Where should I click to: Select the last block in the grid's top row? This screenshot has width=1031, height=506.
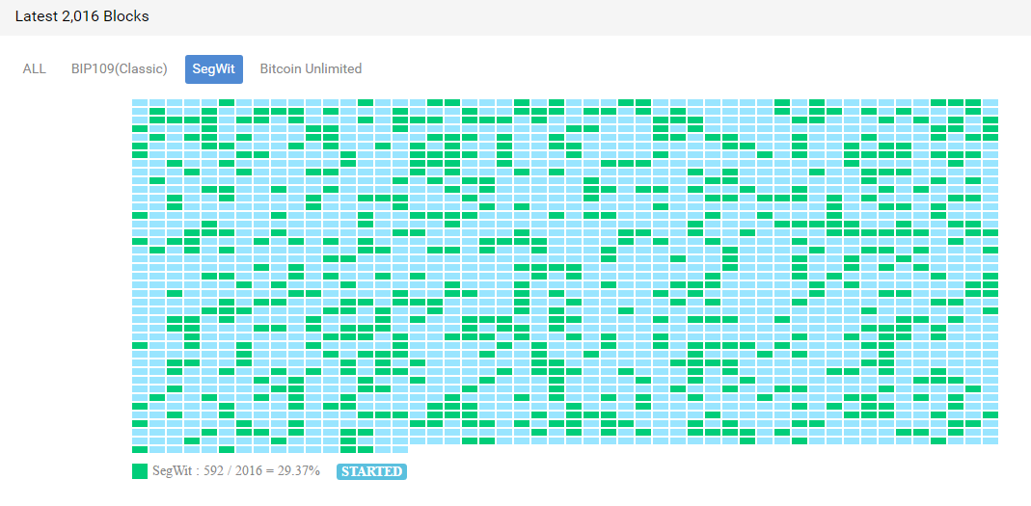point(990,102)
